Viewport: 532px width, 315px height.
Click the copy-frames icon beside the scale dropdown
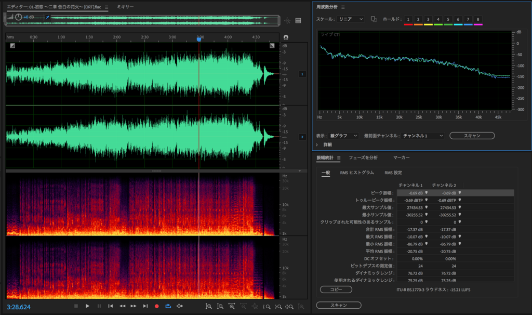tap(374, 19)
